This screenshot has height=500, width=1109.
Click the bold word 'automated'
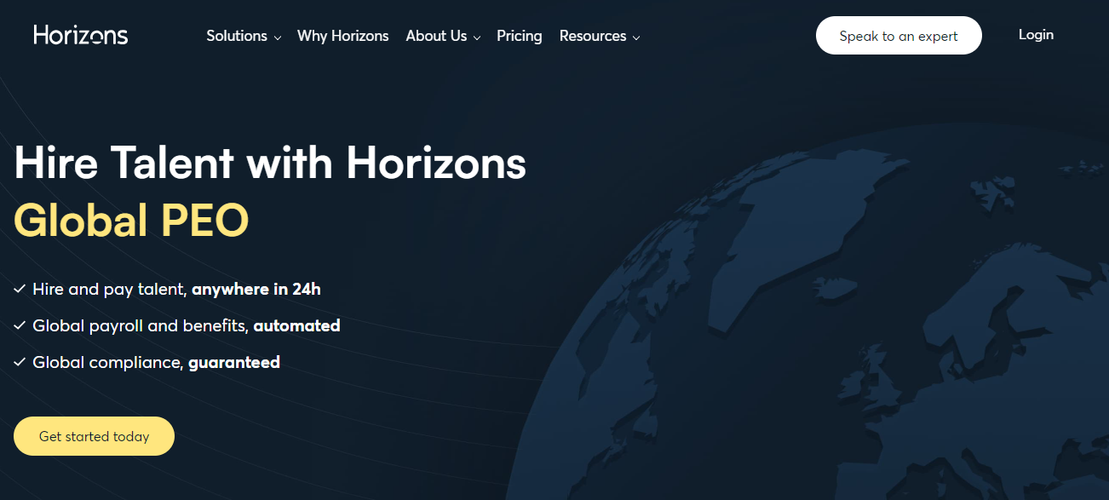coord(296,325)
